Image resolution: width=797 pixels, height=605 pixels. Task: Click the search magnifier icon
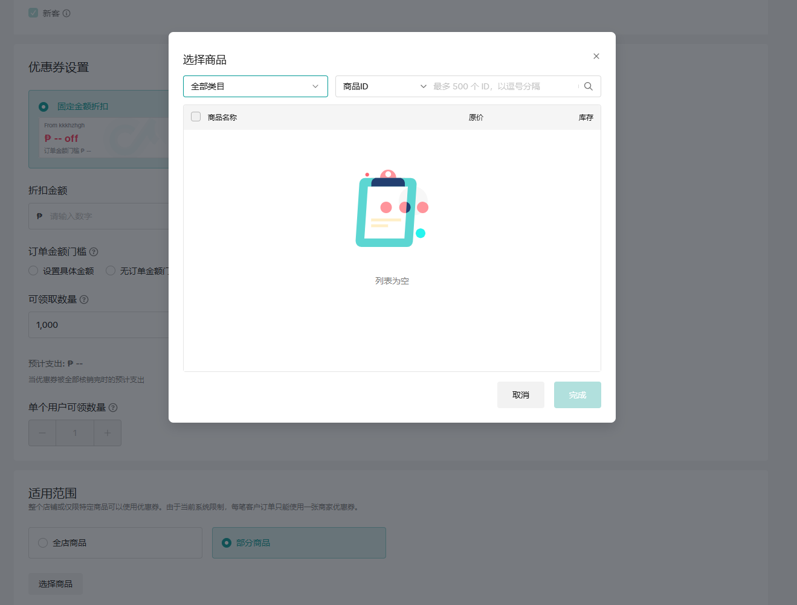click(x=588, y=86)
